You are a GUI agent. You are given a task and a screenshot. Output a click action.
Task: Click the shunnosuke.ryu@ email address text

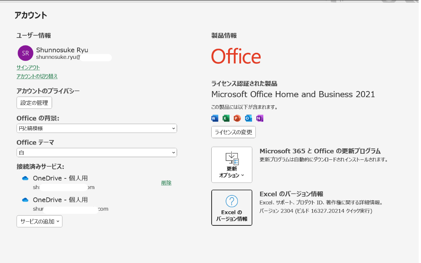[58, 57]
